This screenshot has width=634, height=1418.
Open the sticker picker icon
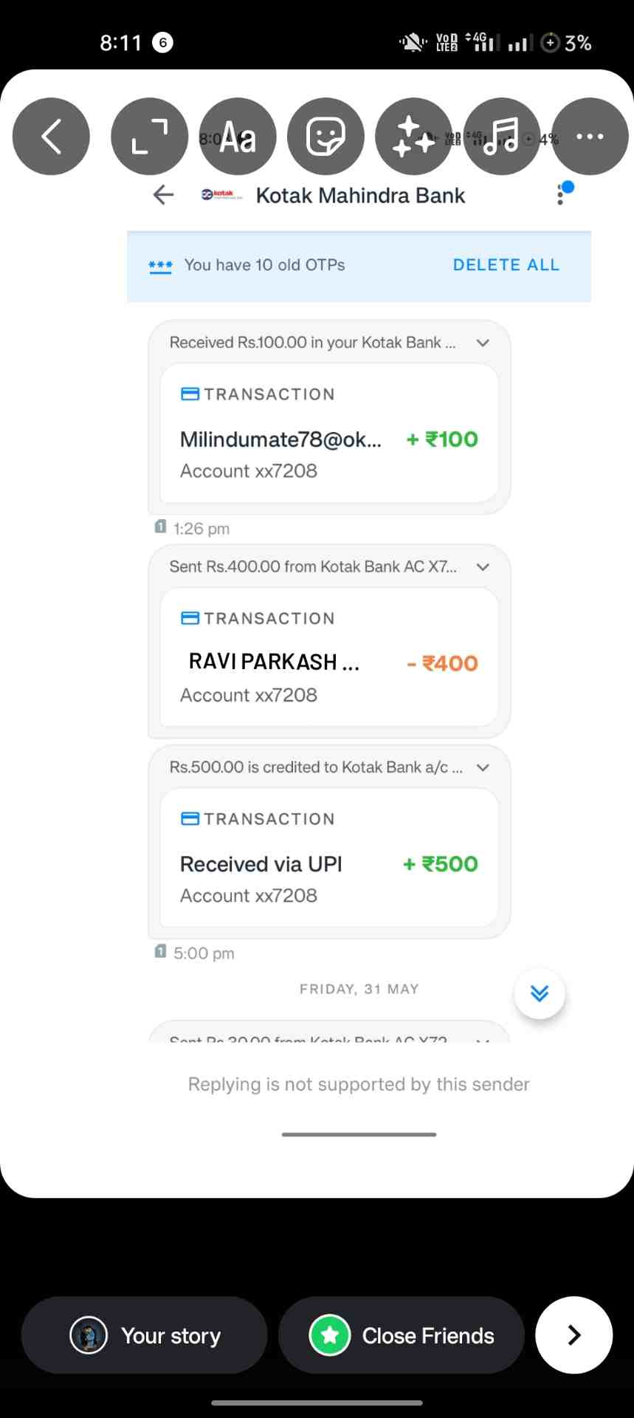pos(325,137)
